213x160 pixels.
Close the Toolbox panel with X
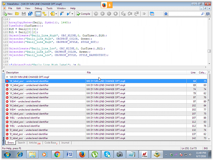[x=3, y=71]
